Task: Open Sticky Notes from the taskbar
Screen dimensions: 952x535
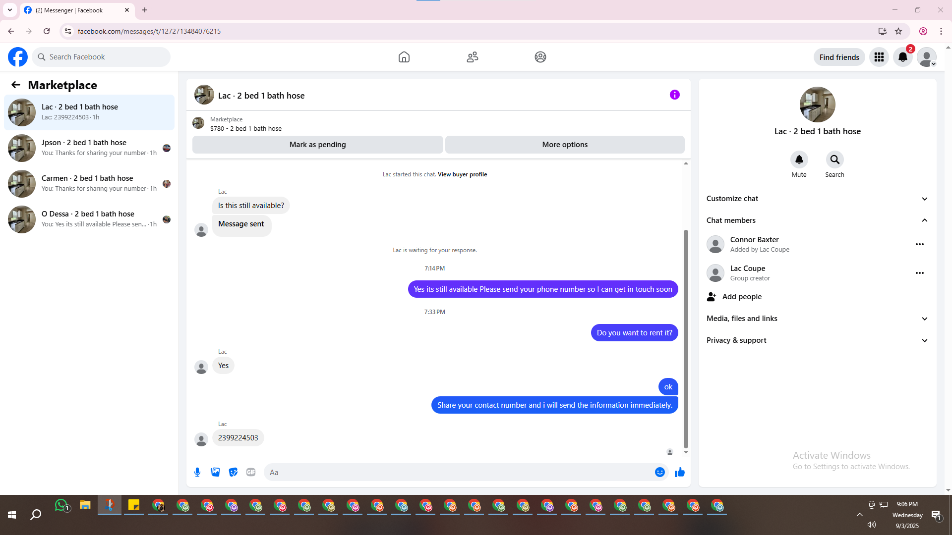Action: pos(134,505)
